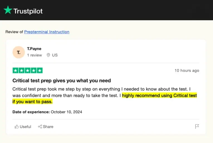Click the Trustpilot wordmark in header
The image size is (213, 143).
point(28,11)
